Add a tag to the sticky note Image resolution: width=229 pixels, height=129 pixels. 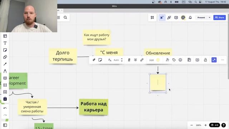click(x=174, y=60)
